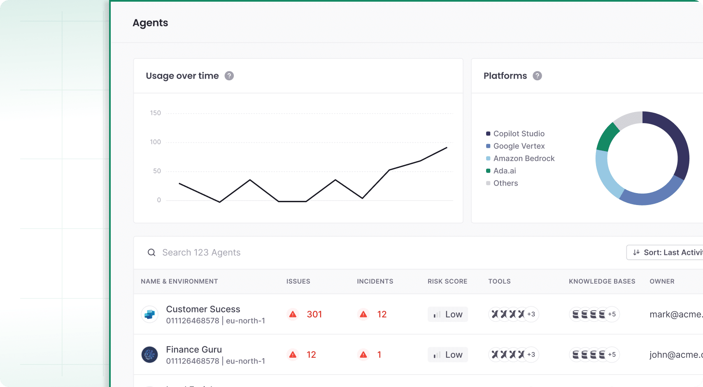This screenshot has height=387, width=703.
Task: Click the Finance Guru agent avatar icon
Action: (150, 354)
